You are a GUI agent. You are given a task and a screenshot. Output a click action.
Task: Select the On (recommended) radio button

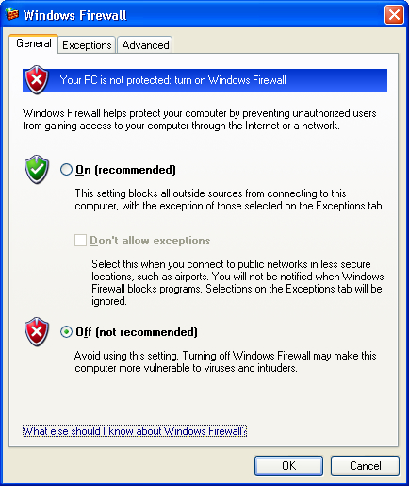(66, 170)
